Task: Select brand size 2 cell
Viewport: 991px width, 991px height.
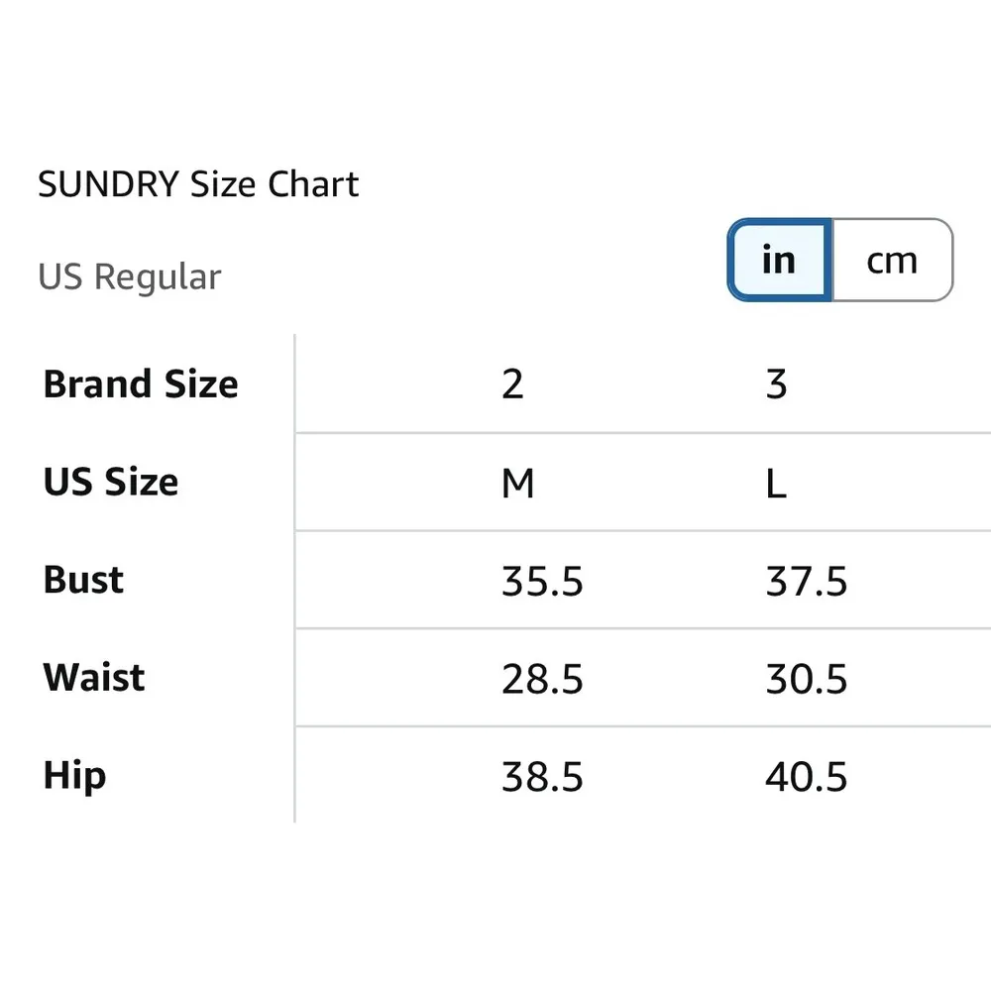Action: pyautogui.click(x=512, y=385)
